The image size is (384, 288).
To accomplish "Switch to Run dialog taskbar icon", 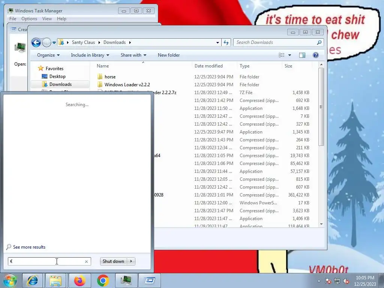I will (x=149, y=280).
